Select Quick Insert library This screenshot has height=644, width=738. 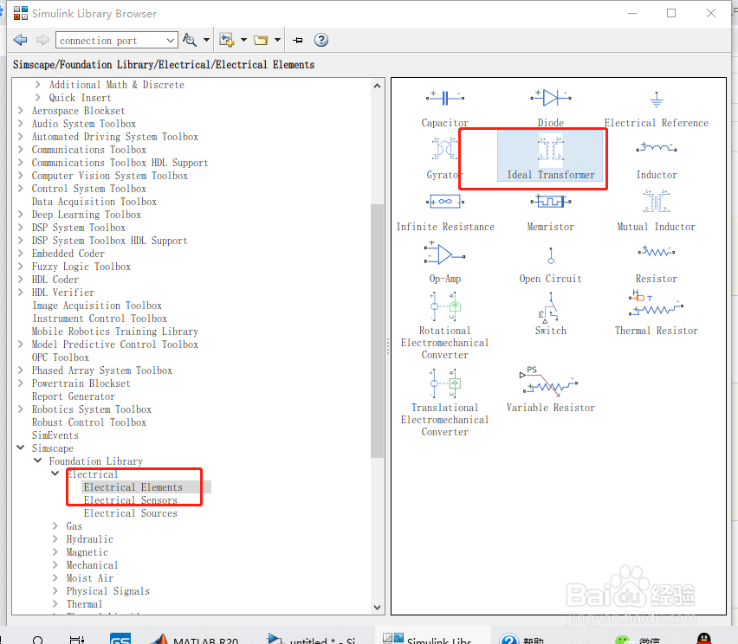pyautogui.click(x=80, y=98)
